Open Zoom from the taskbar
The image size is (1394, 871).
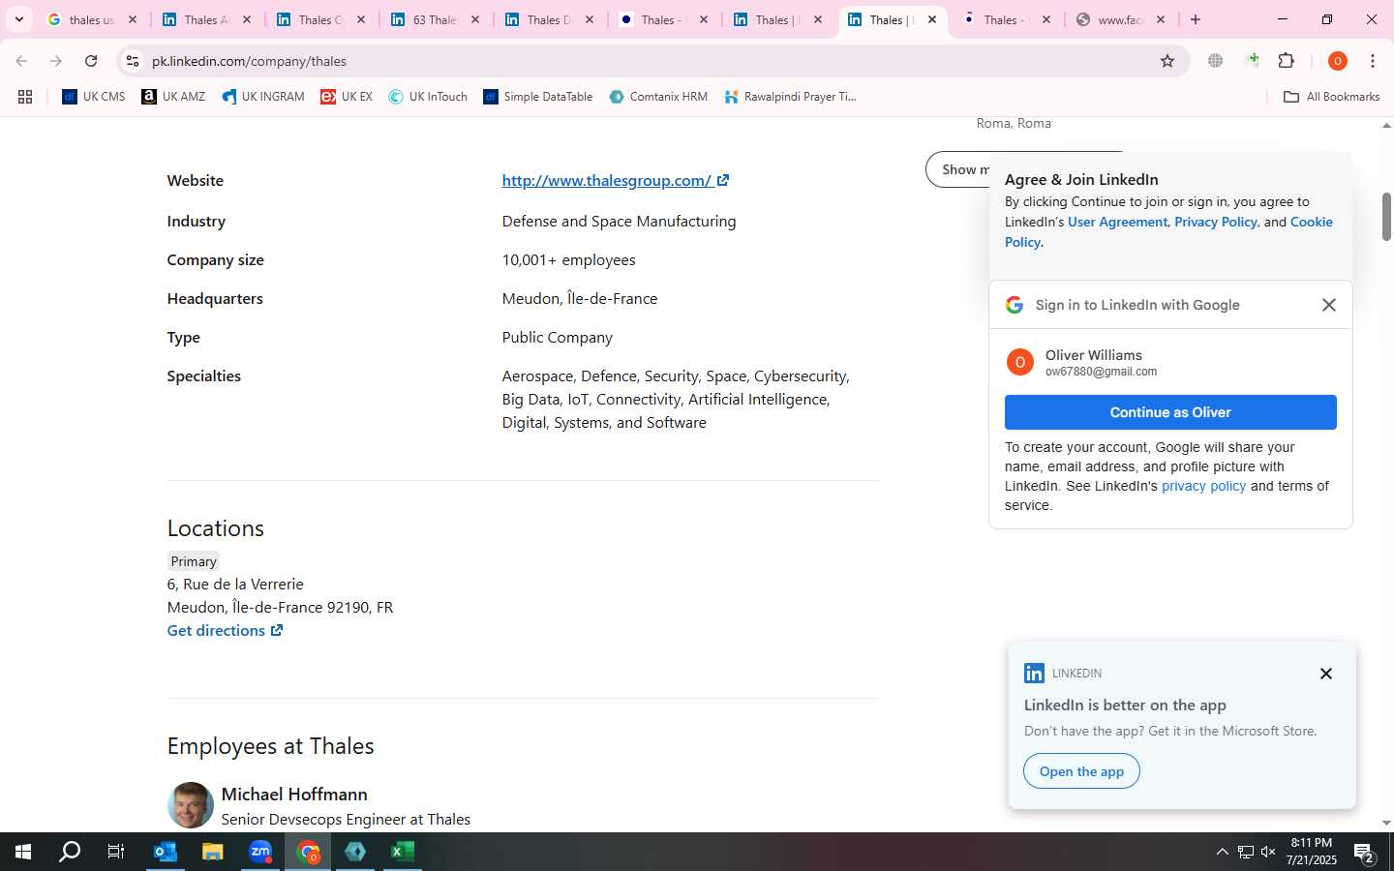pyautogui.click(x=260, y=852)
